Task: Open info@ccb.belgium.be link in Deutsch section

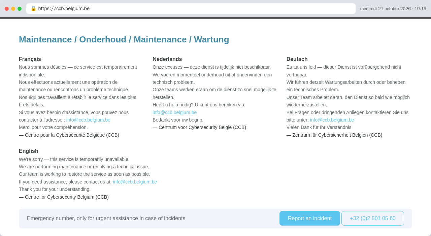Action: point(332,120)
